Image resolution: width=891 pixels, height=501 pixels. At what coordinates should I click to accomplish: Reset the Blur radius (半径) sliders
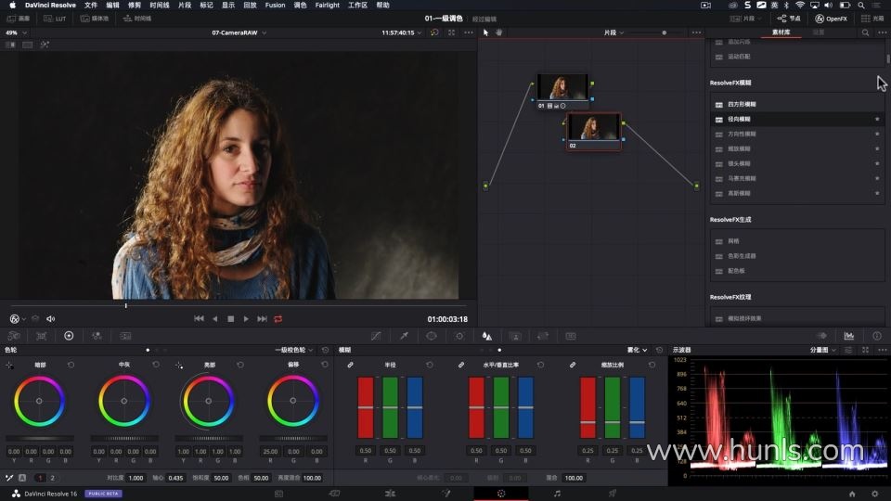[x=430, y=365]
